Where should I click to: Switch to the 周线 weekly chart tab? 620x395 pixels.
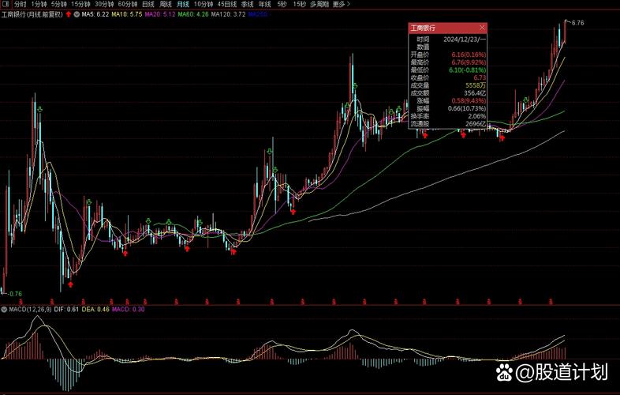(x=166, y=4)
